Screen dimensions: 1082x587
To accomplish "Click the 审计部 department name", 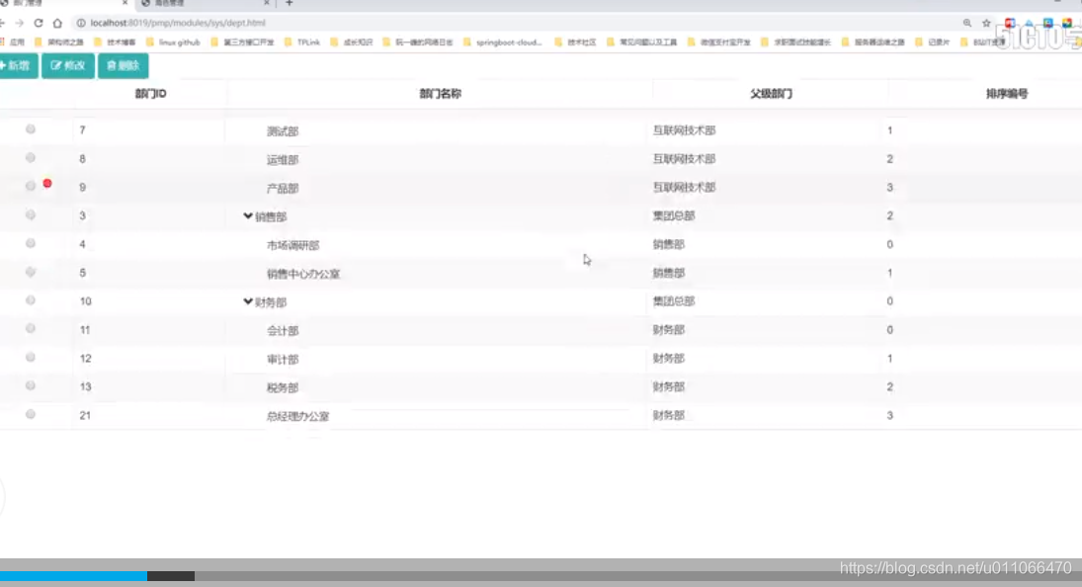I will click(283, 360).
